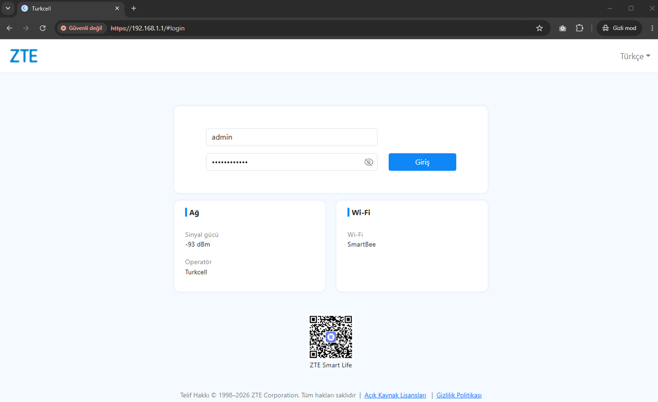Go back with browser back arrow
The height and width of the screenshot is (402, 658).
[x=10, y=28]
